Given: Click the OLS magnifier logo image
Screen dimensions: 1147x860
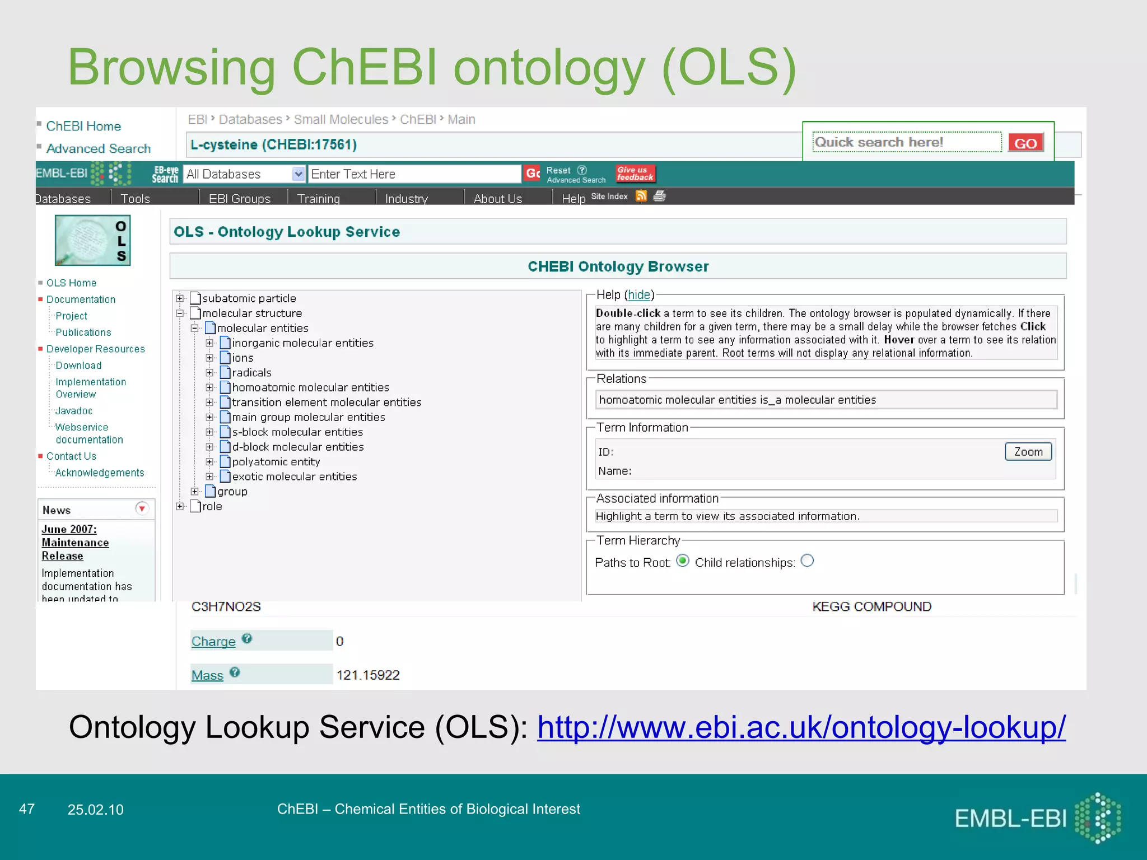Looking at the screenshot, I should tap(92, 240).
